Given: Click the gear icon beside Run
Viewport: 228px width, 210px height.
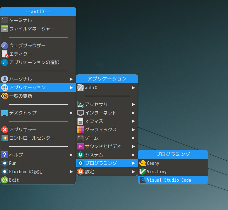Looking at the screenshot, I should (5, 163).
